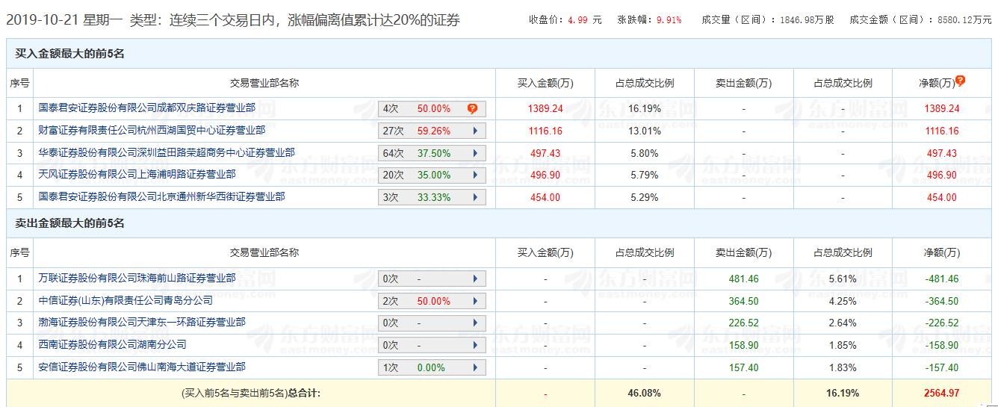The width and height of the screenshot is (998, 407).
Task: Expand arrow for 渤海证券天津东一环路 0次 stats
Action: click(475, 323)
